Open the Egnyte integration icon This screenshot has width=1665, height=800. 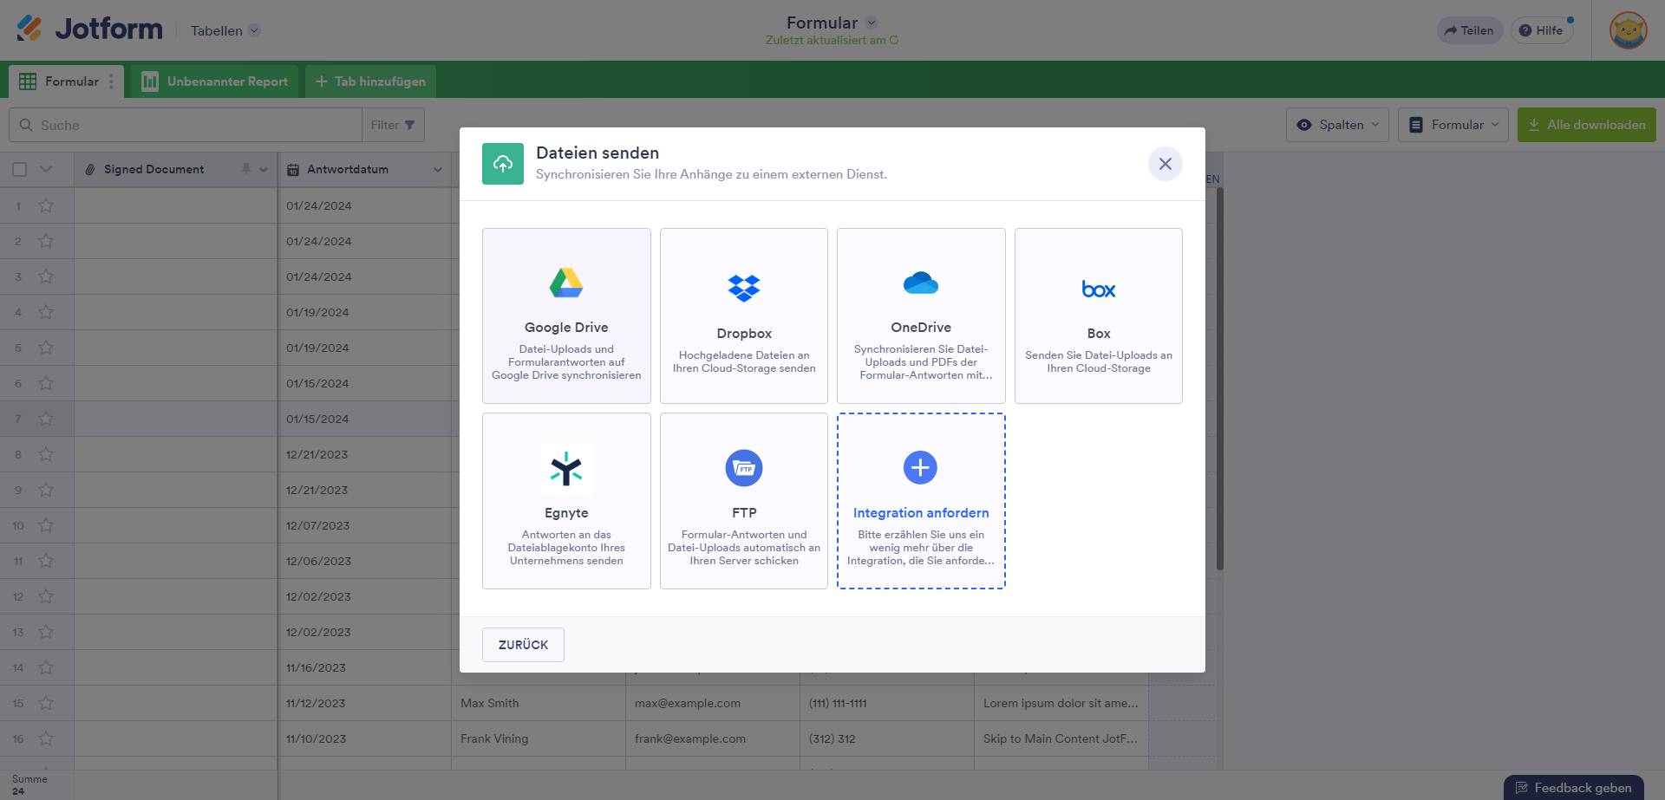(566, 469)
